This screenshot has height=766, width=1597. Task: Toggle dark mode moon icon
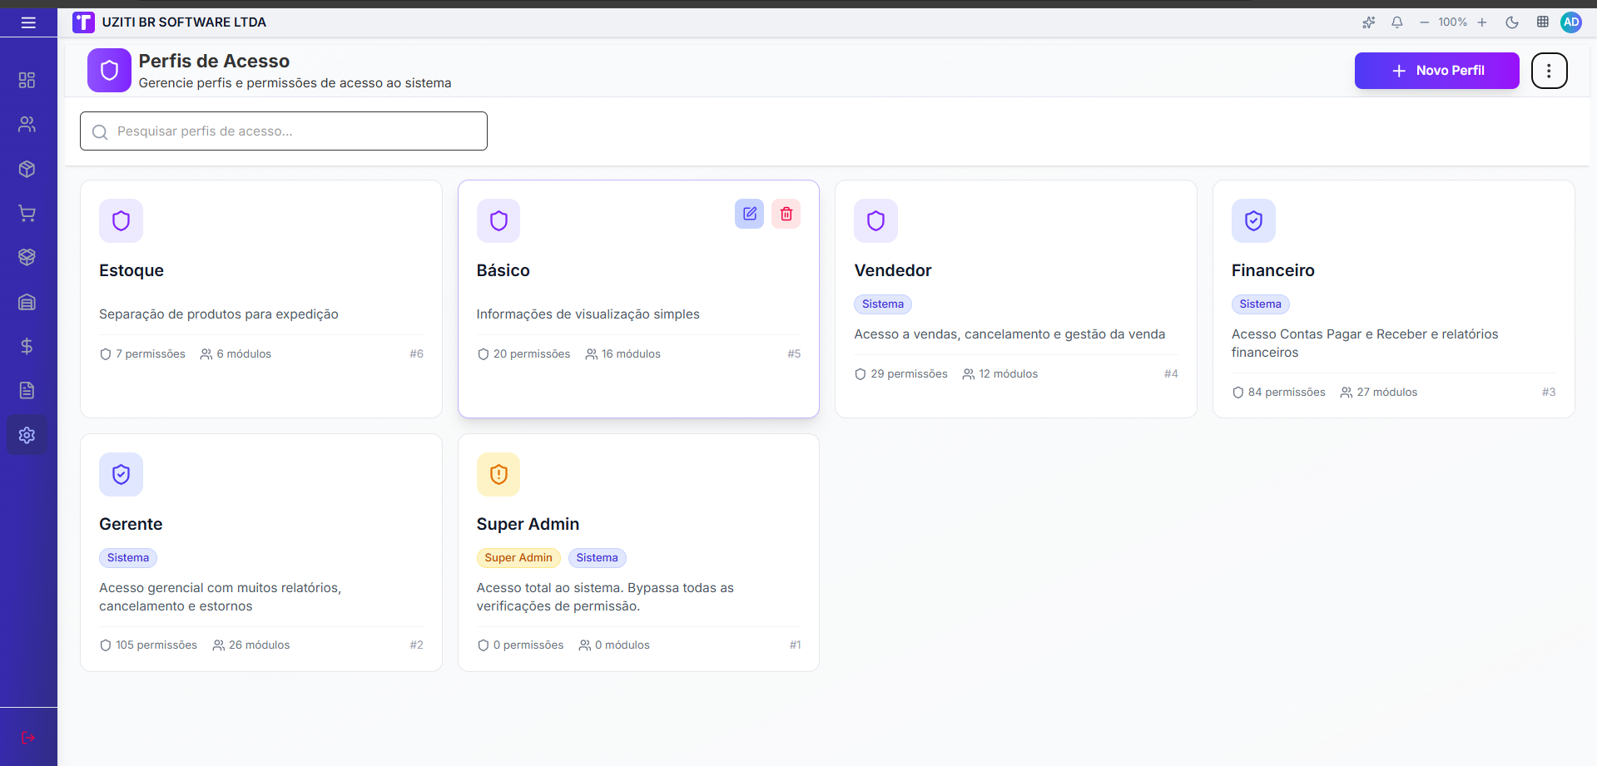coord(1512,22)
